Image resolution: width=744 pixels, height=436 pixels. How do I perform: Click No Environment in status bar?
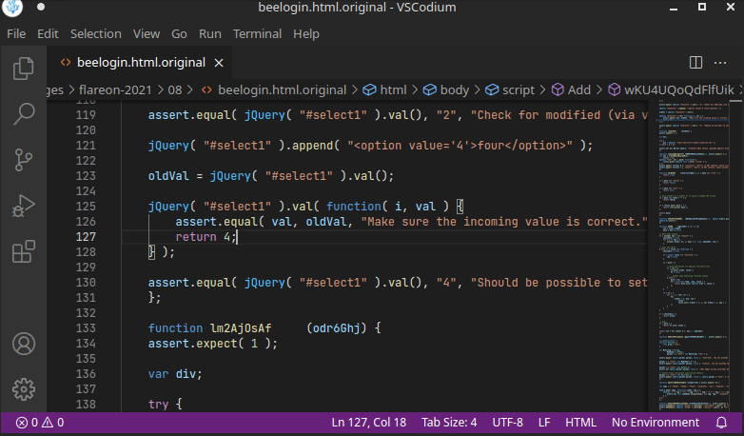click(656, 423)
